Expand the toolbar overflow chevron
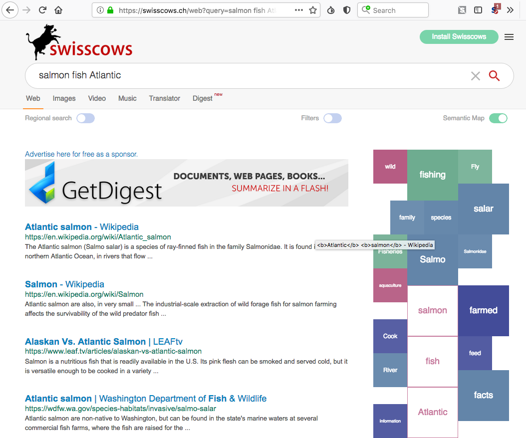This screenshot has width=526, height=438. 510,9
